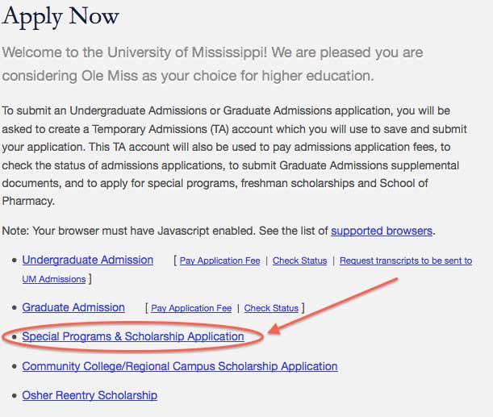The width and height of the screenshot is (493, 417).
Task: Open Special Programs & Scholarship Application
Action: click(x=133, y=336)
